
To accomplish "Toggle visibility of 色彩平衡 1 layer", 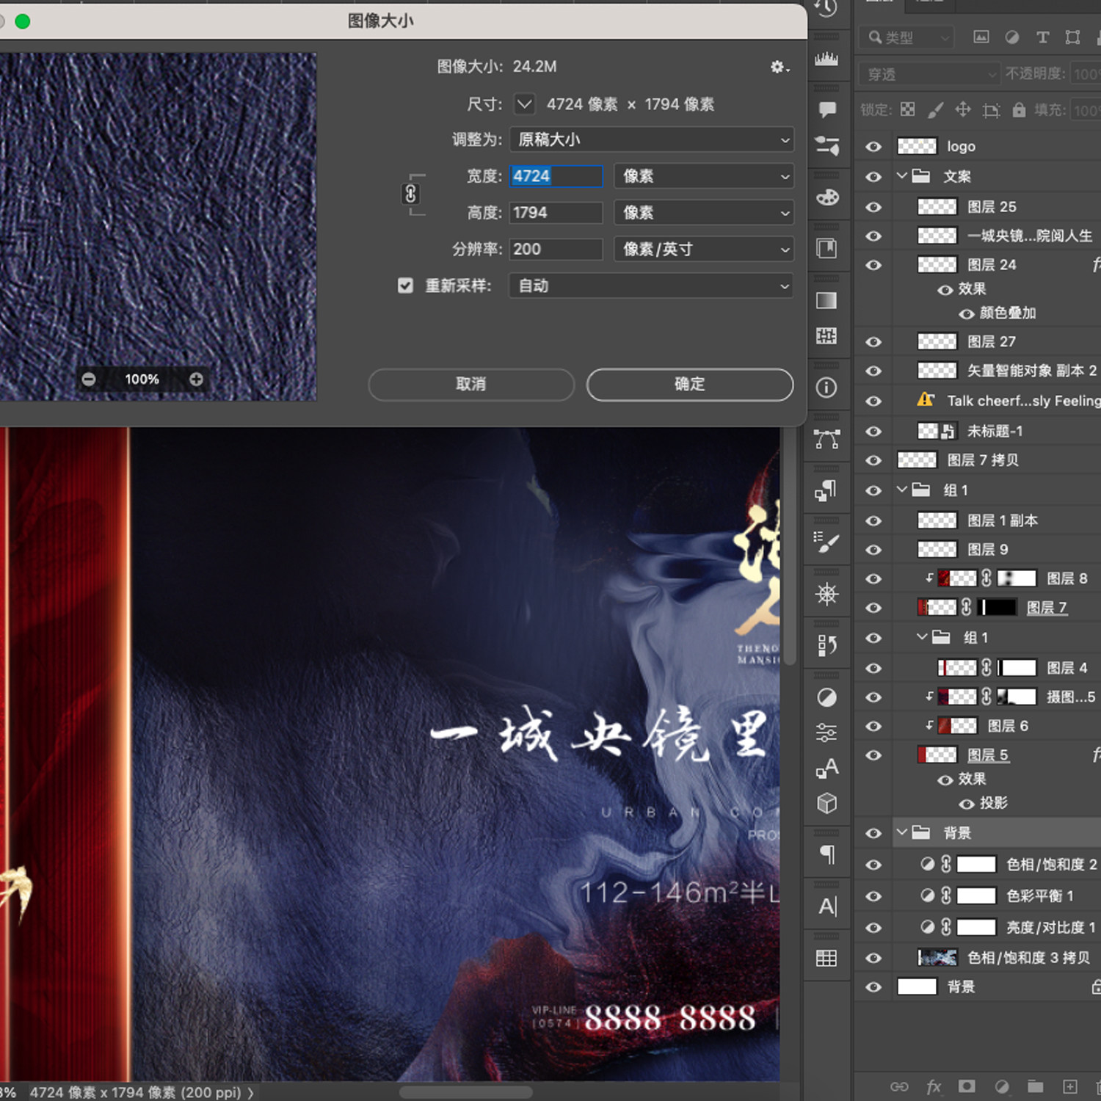I will click(873, 896).
